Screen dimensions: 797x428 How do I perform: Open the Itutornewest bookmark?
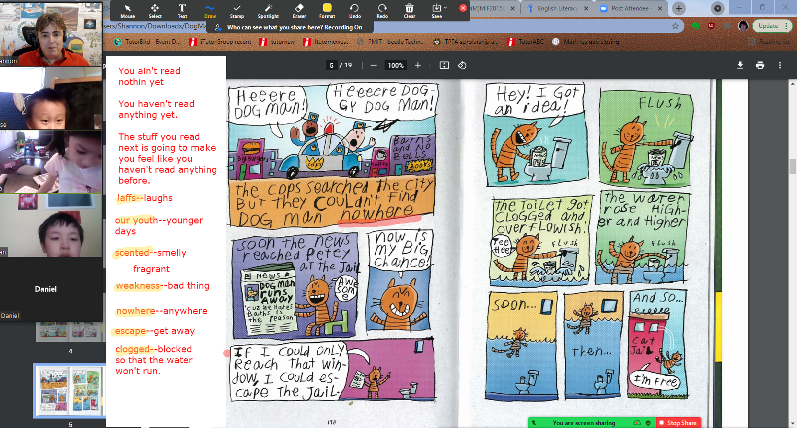(326, 42)
